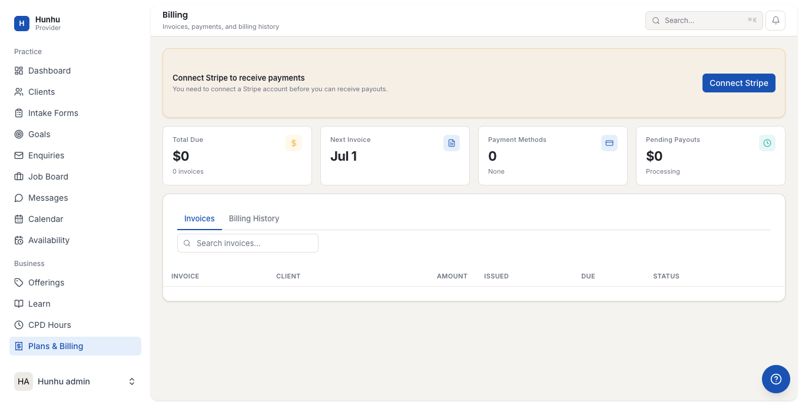
Task: Click the DUE column header
Action: coord(588,276)
